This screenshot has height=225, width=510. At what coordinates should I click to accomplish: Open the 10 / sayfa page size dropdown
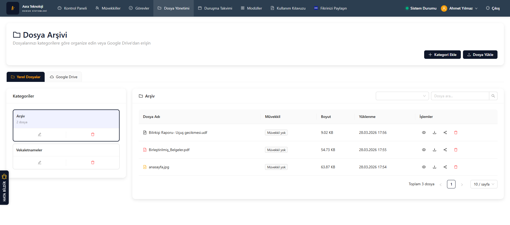click(x=484, y=184)
